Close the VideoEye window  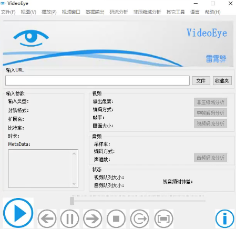[x=230, y=3]
